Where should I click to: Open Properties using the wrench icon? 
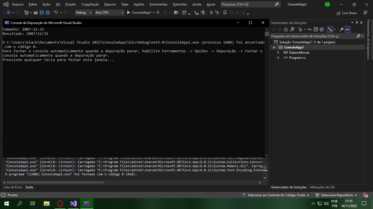click(342, 29)
